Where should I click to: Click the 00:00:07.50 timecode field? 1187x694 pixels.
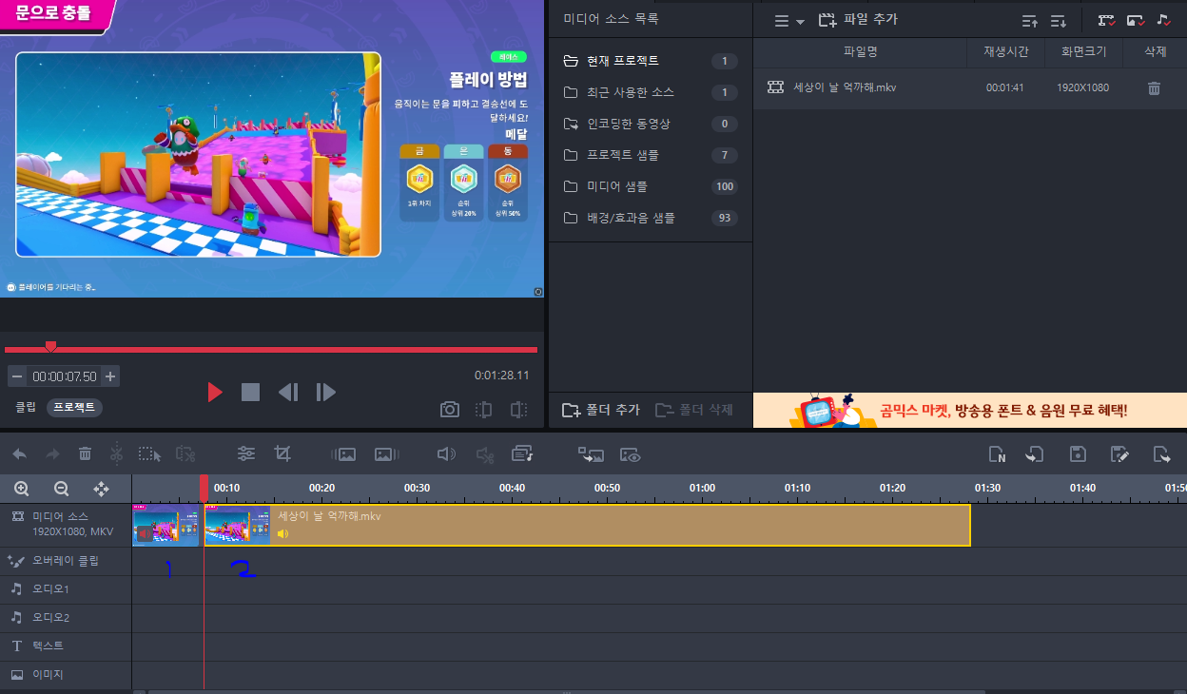64,376
